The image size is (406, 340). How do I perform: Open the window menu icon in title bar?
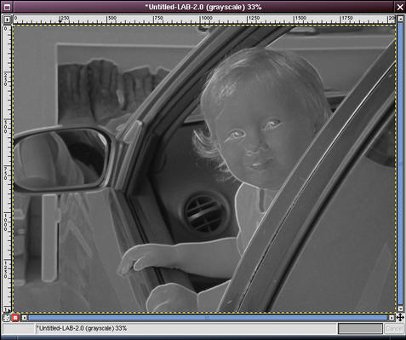click(x=7, y=7)
